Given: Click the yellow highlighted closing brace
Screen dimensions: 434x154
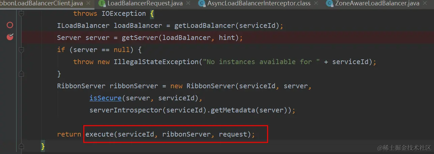Looking at the screenshot, I should point(43,146).
